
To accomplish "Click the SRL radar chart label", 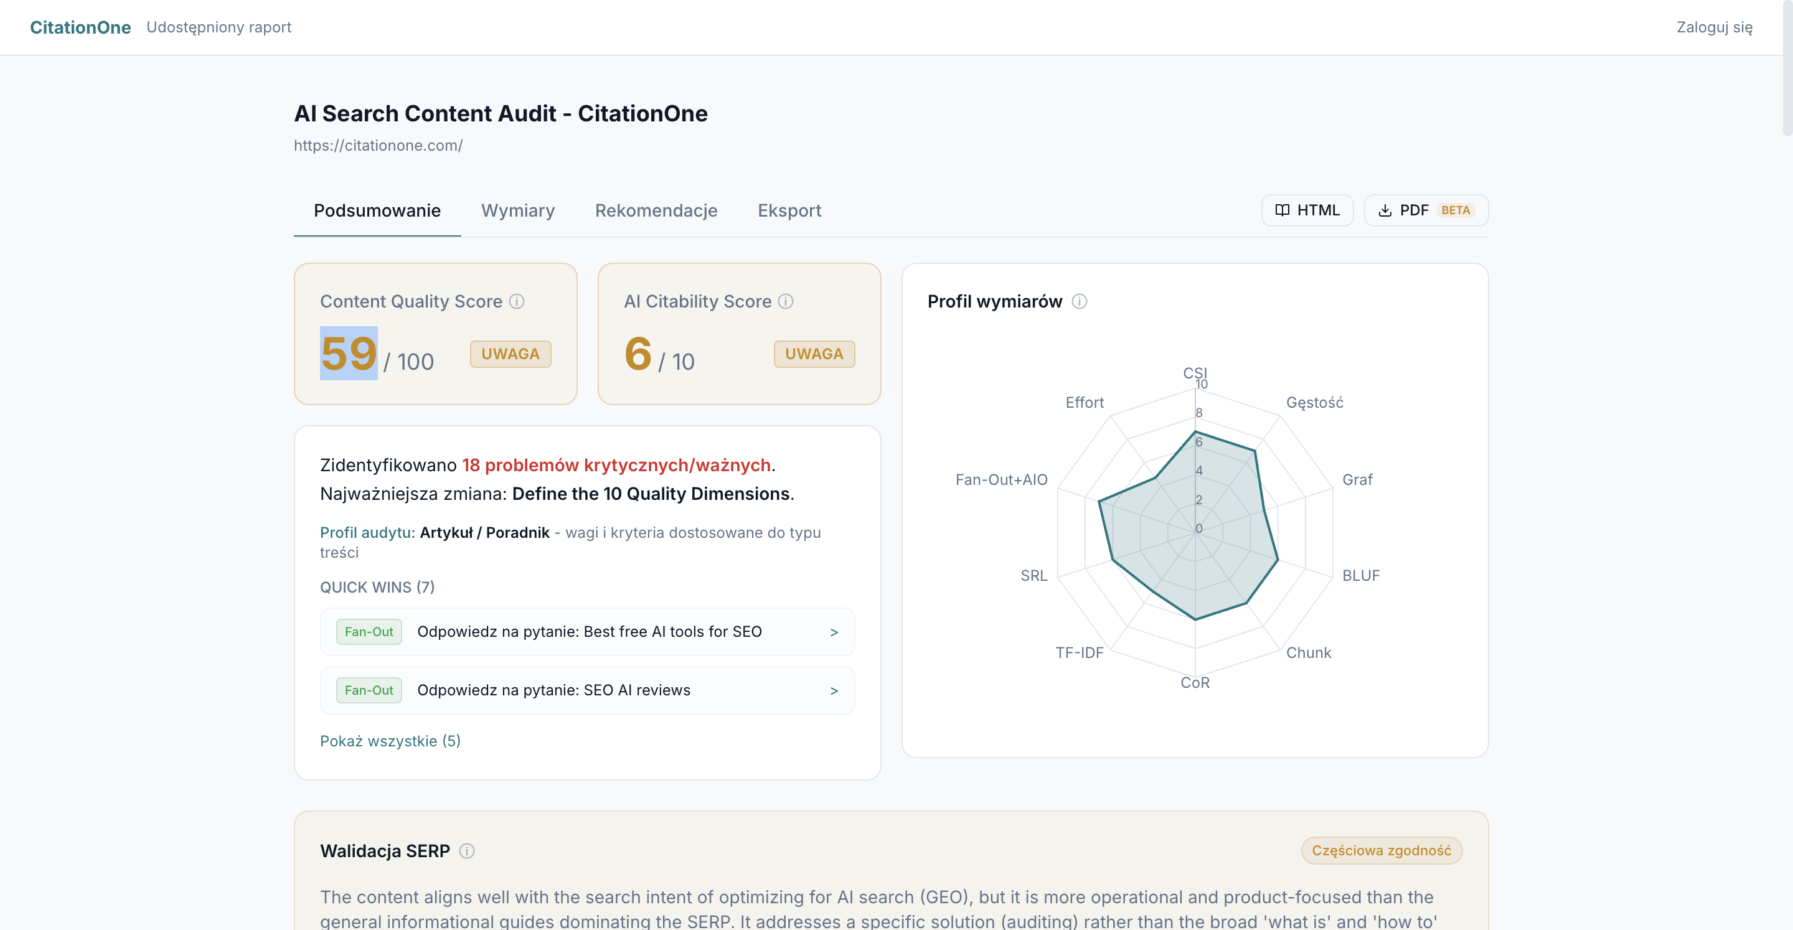I will click(x=1033, y=576).
